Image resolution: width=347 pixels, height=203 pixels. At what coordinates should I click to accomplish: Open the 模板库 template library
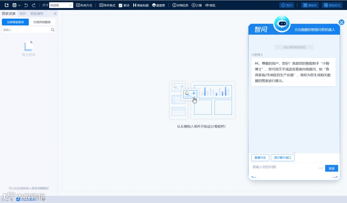(x=310, y=5)
